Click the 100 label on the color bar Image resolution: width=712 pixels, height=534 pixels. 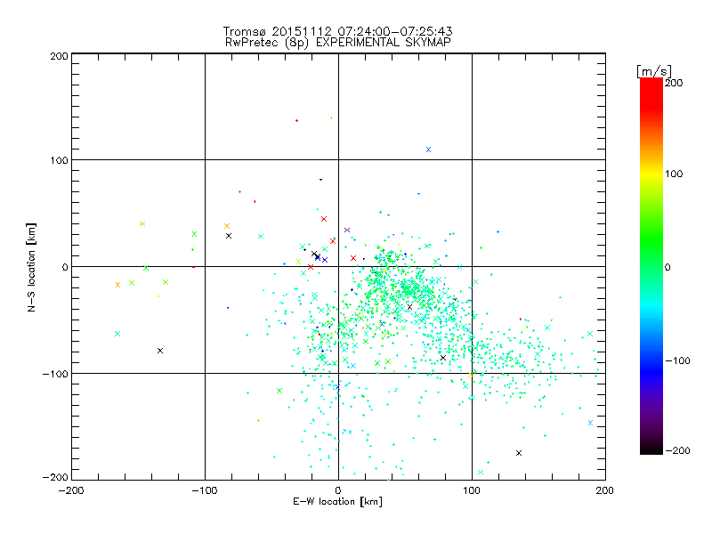click(x=674, y=174)
